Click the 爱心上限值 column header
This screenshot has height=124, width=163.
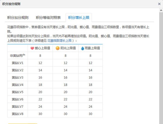[40, 48]
